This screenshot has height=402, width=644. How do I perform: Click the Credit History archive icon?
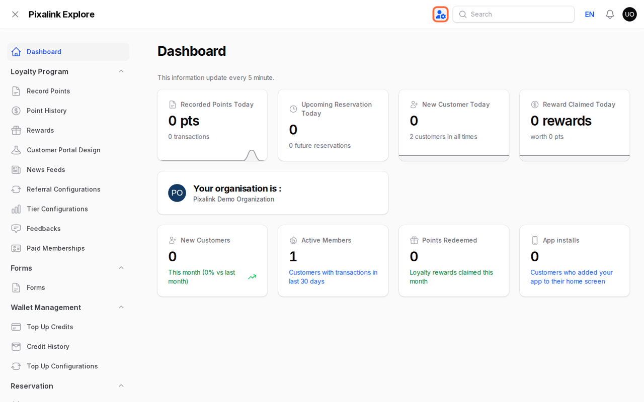(x=16, y=346)
